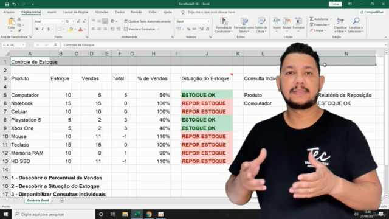Apply thousands separator (000) icon
This screenshot has width=389, height=219.
[x=194, y=29]
